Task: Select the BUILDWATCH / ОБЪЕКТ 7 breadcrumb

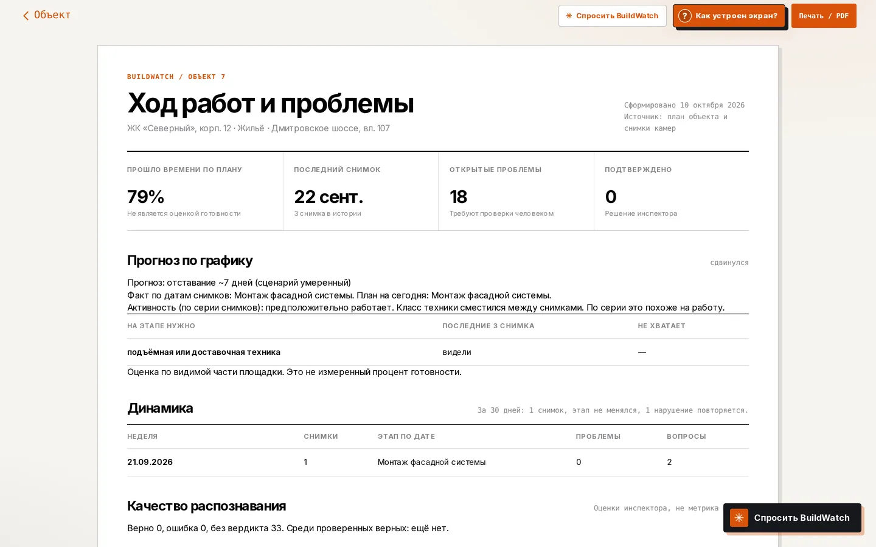Action: click(x=176, y=77)
